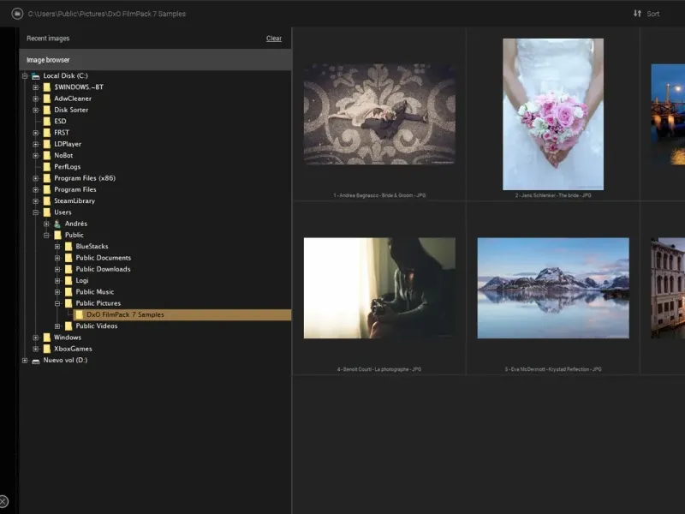685x514 pixels.
Task: Open the Bride & Groom thumbnail
Action: 379,114
